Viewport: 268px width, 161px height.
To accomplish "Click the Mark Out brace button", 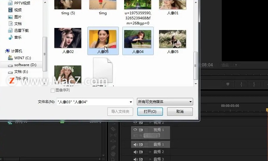I will [x=254, y=84].
